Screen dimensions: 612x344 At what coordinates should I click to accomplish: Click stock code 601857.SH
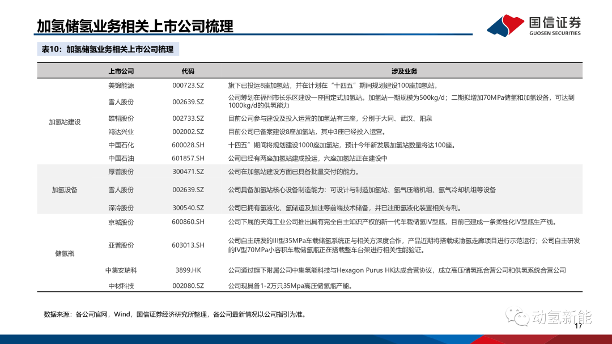pos(188,159)
